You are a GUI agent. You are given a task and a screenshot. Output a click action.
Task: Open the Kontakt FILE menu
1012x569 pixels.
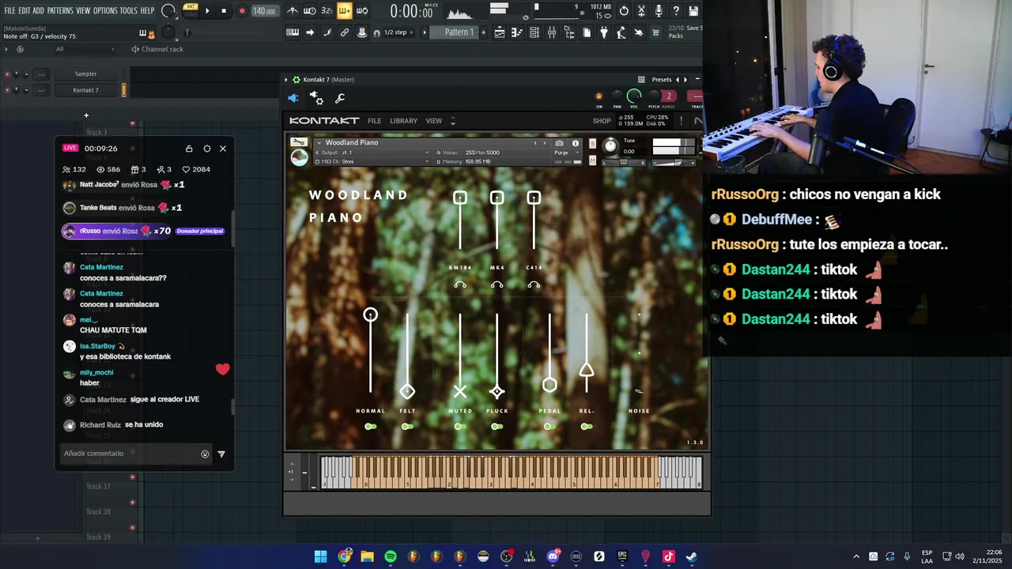374,121
